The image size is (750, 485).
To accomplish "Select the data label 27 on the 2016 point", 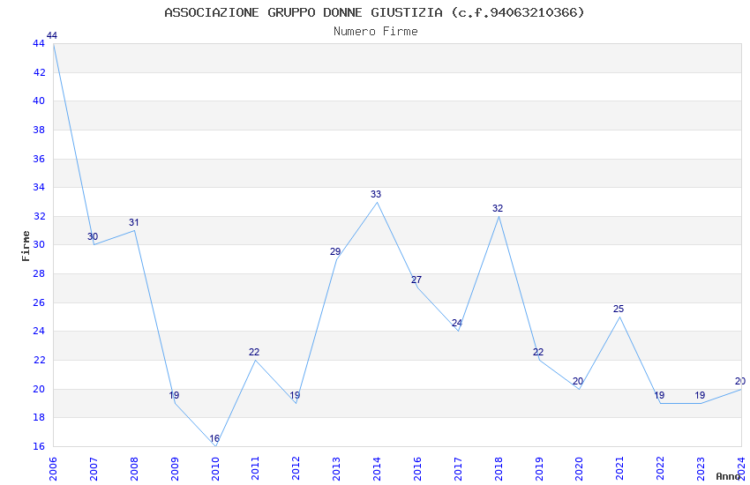I will (416, 280).
